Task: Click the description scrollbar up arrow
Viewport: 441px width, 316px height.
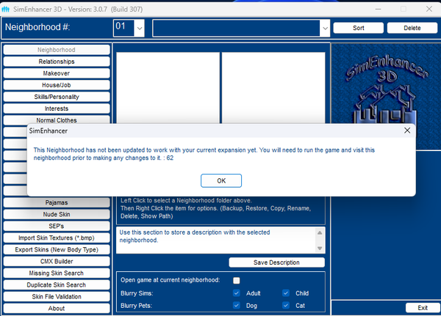Action: tap(320, 232)
